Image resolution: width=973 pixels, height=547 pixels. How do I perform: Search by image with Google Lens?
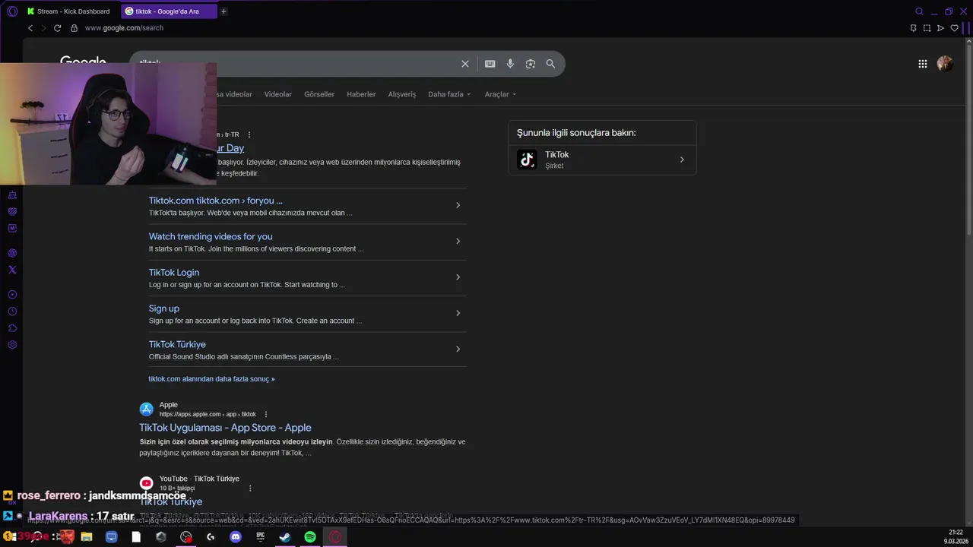pos(531,64)
